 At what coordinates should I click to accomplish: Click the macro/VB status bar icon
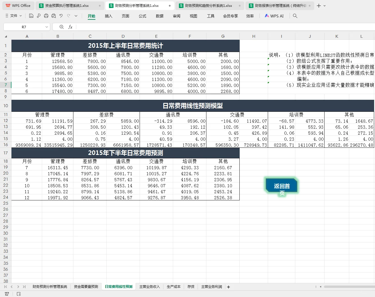[7, 294]
